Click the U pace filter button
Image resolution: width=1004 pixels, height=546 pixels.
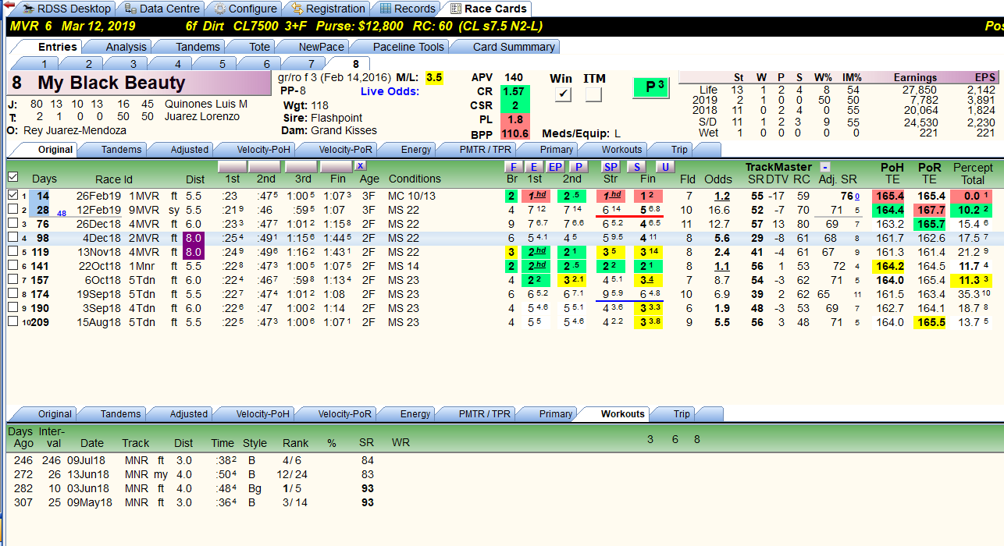pyautogui.click(x=665, y=166)
